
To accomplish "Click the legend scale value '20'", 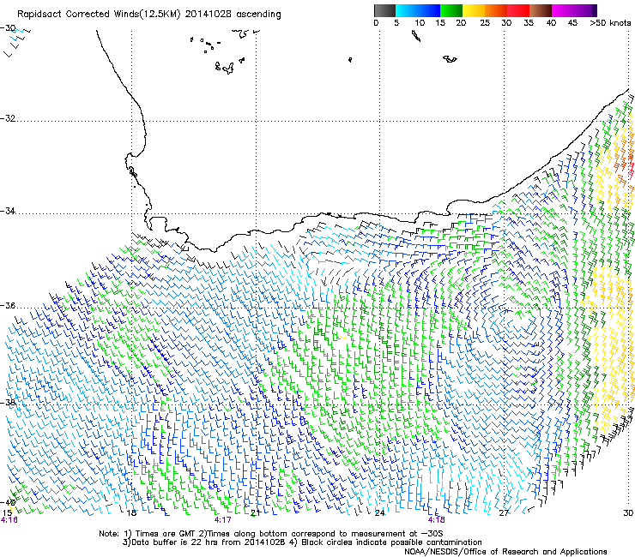I will (461, 22).
